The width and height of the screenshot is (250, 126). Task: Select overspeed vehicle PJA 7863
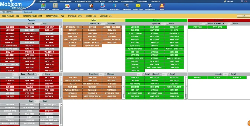(197, 27)
